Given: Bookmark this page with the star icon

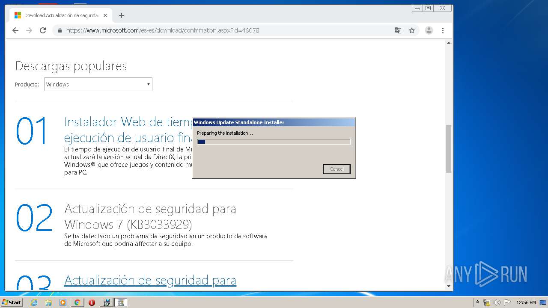Looking at the screenshot, I should pyautogui.click(x=412, y=30).
